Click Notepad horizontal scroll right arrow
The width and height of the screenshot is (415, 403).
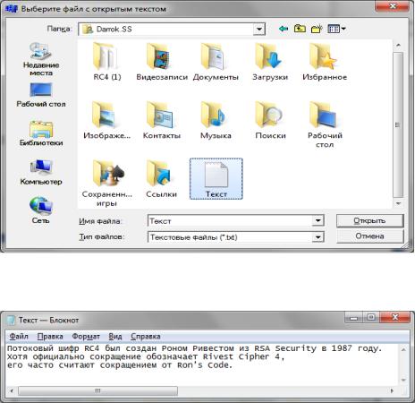(392, 390)
